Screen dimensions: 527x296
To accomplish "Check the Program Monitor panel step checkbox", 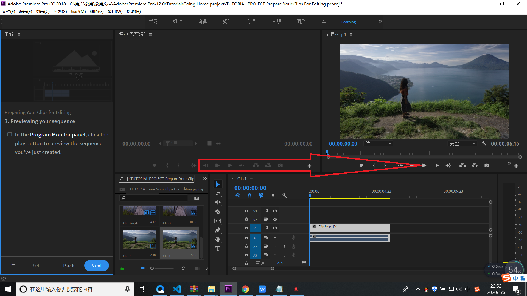I will click(10, 135).
